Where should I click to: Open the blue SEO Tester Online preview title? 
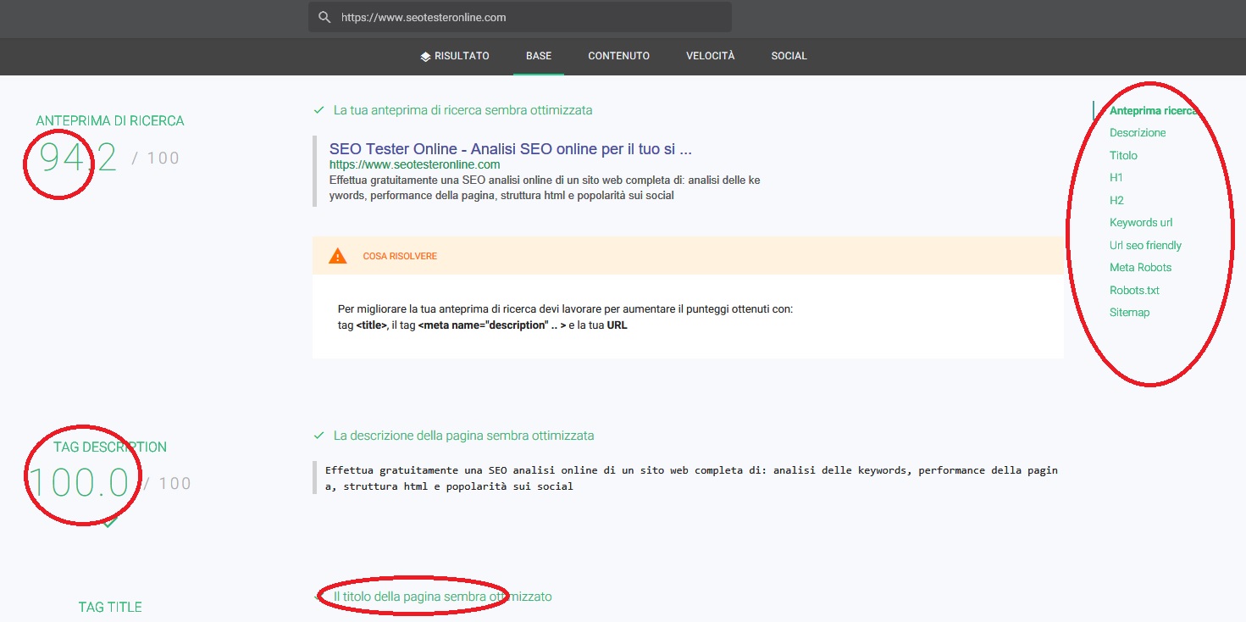[x=511, y=149]
